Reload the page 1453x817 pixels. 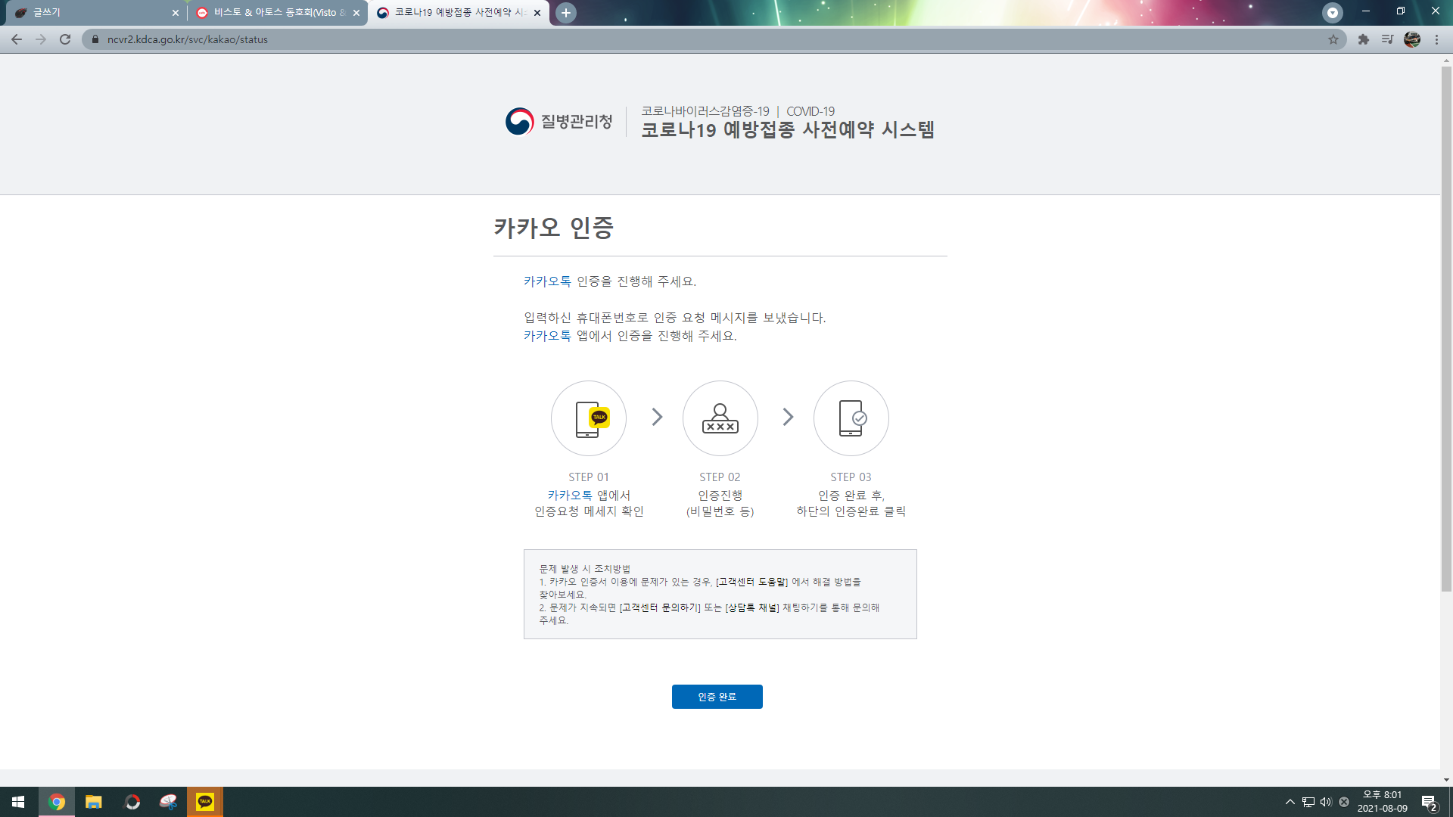point(65,39)
